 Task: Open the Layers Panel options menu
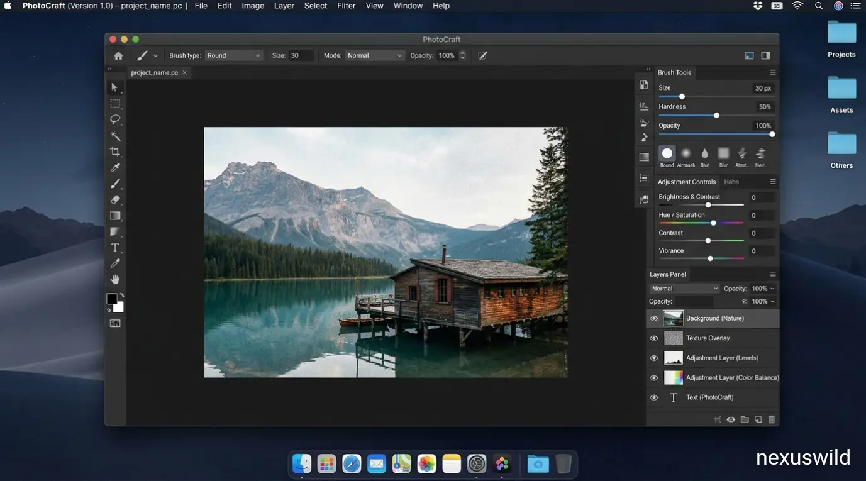coord(773,274)
